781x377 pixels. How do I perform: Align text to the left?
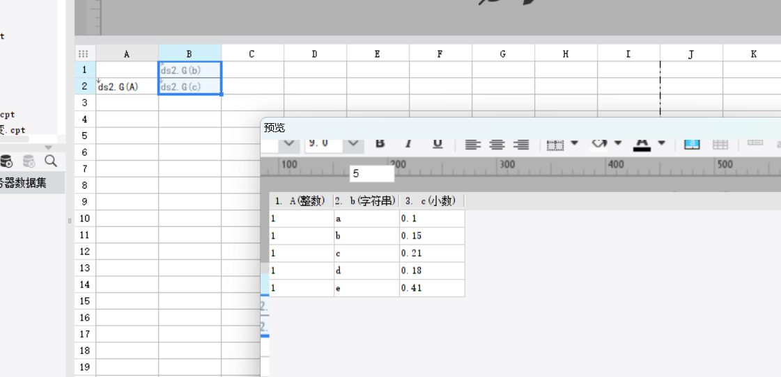473,144
